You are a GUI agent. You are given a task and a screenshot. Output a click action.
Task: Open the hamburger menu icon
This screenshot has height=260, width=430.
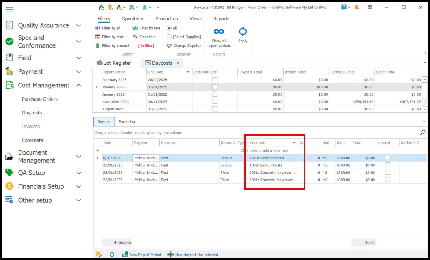click(9, 9)
